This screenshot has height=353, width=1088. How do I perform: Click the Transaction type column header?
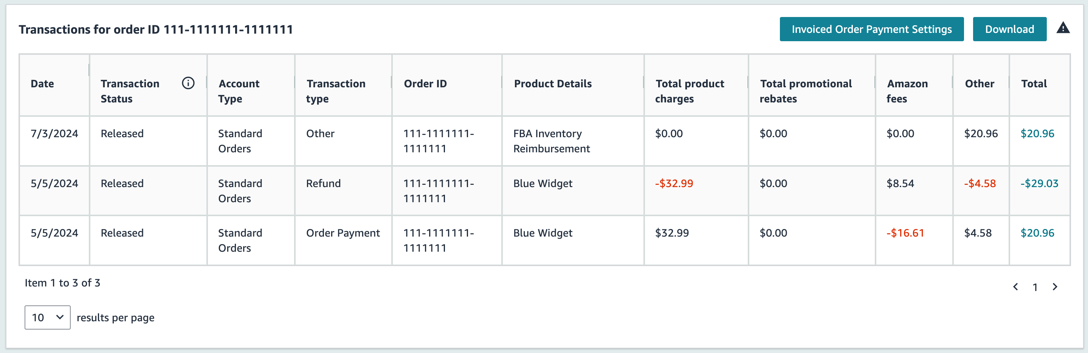point(336,91)
